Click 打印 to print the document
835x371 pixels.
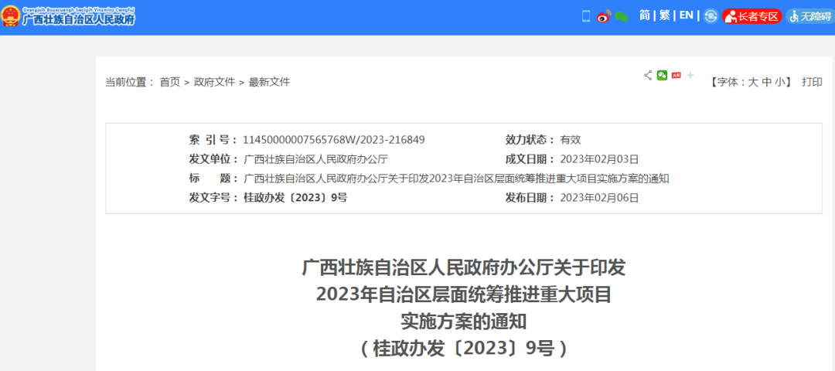point(812,82)
